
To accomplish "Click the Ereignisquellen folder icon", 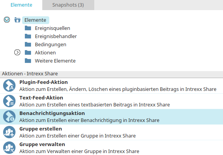I will (x=28, y=28).
